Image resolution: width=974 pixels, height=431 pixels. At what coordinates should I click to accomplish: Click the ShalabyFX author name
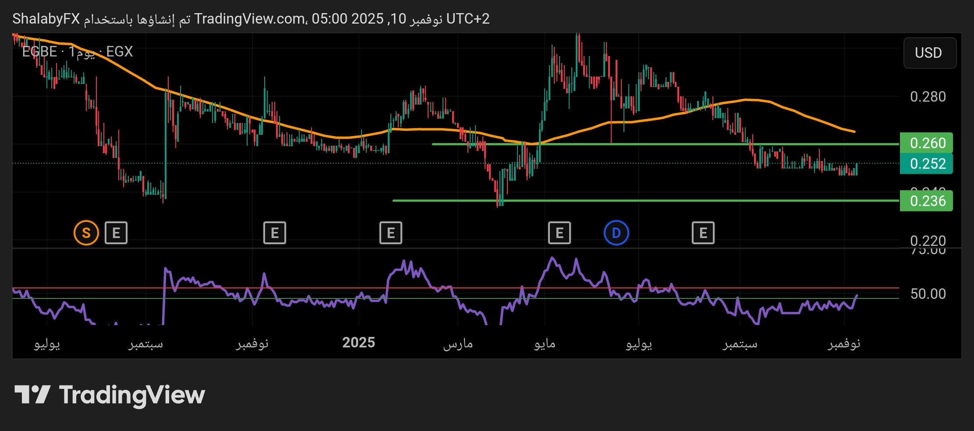pos(46,19)
